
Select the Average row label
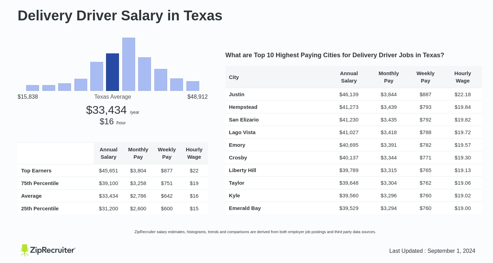point(31,196)
